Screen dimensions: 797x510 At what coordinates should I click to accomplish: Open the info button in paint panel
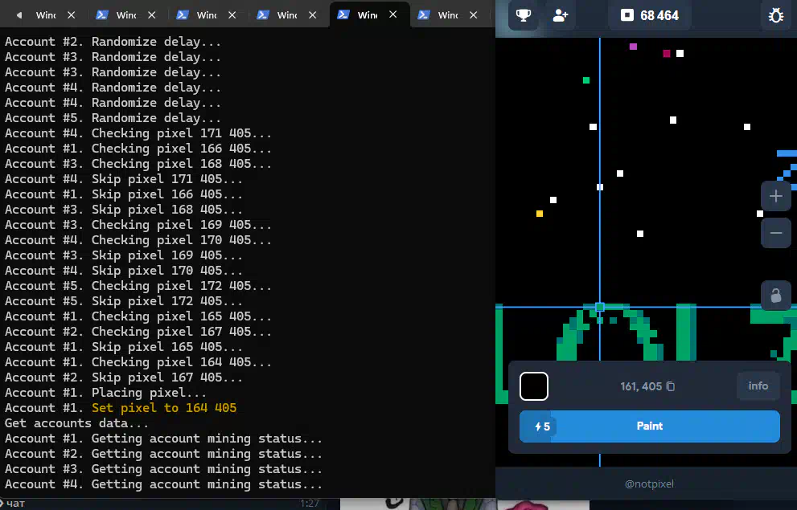758,386
